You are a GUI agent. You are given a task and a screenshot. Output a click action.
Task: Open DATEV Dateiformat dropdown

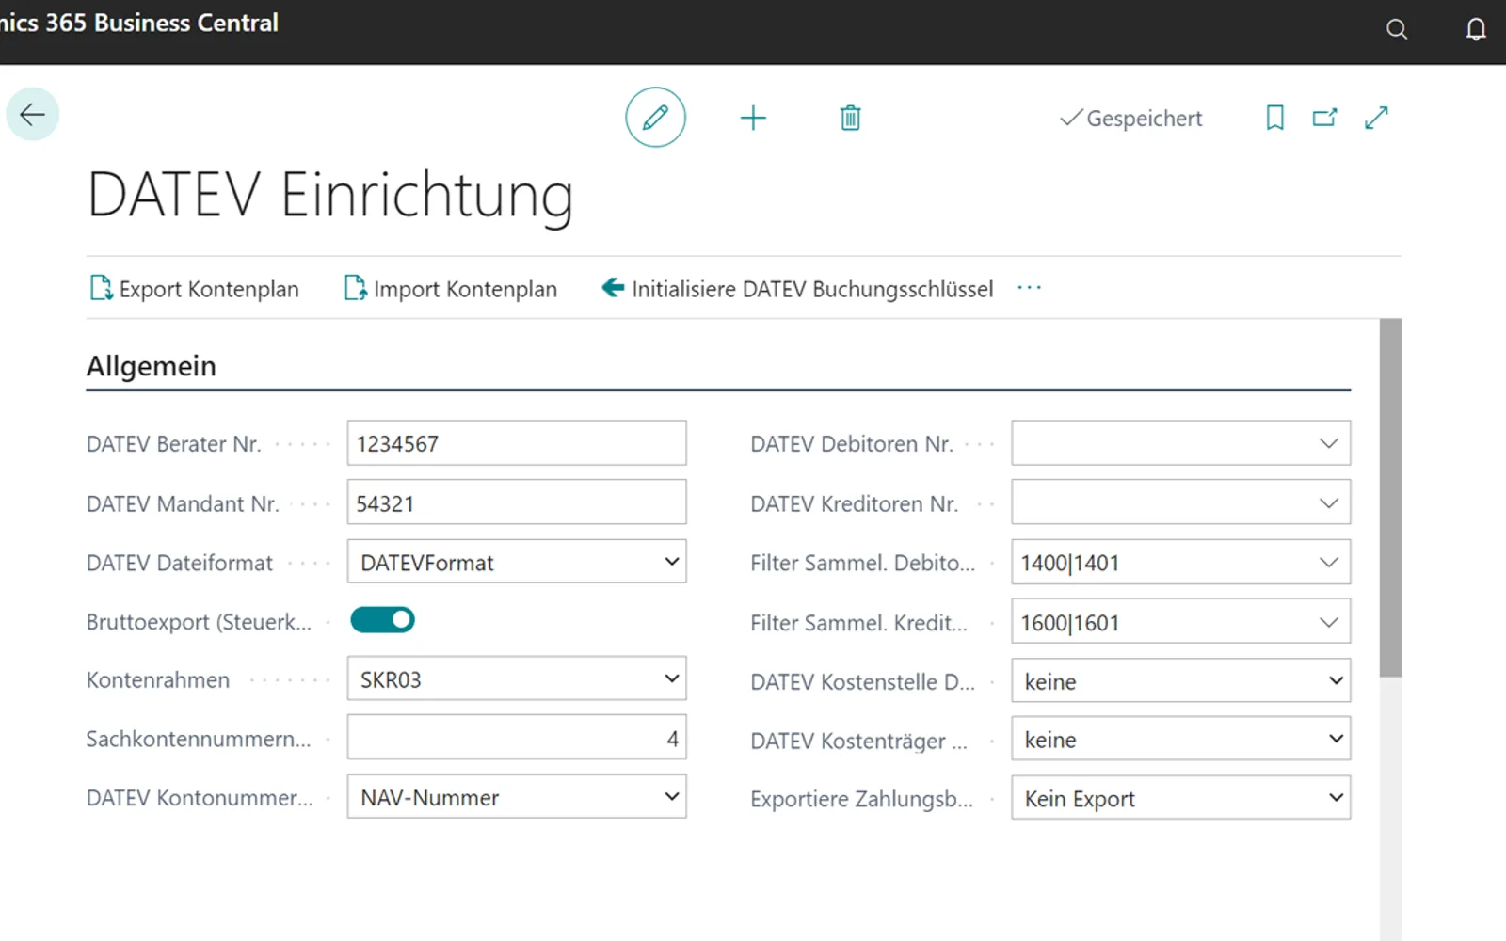pos(517,562)
